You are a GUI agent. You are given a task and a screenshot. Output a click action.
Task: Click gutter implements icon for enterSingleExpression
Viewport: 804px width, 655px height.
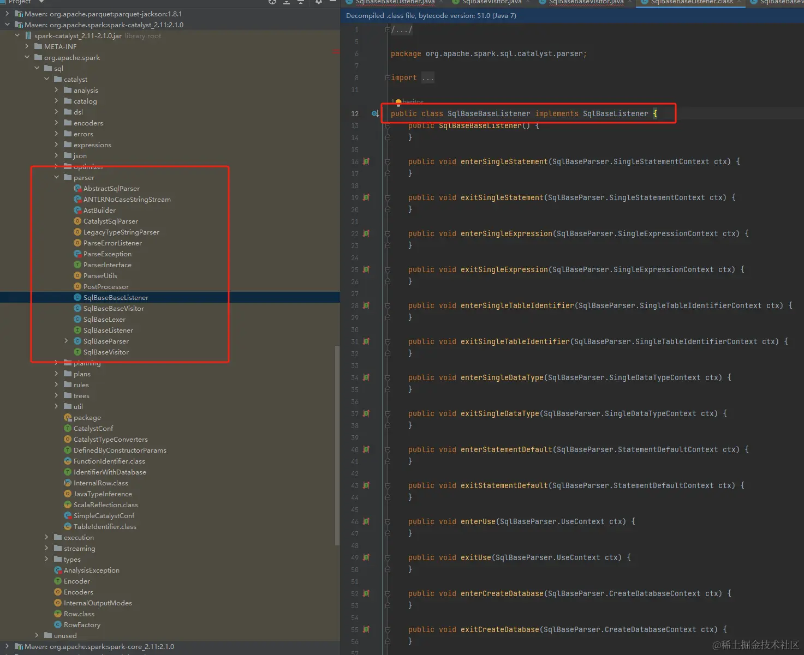coord(366,233)
